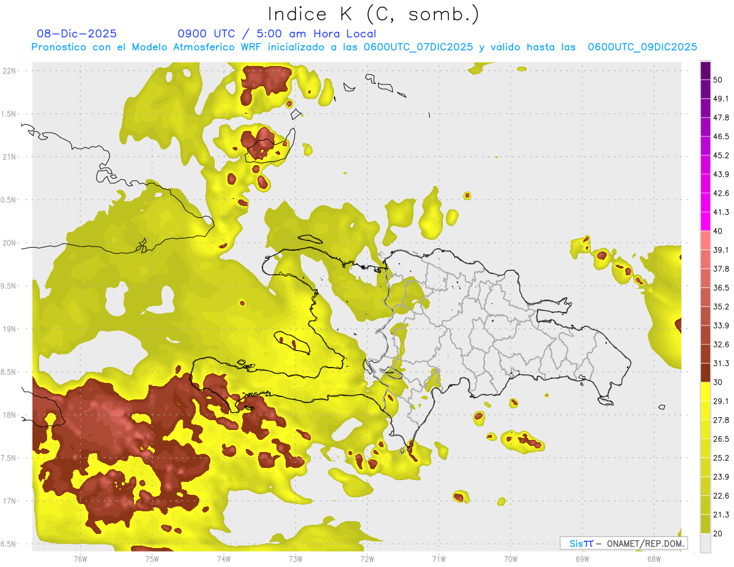Select the light gray swatch below the colorbar's 20
The image size is (734, 567).
(705, 543)
